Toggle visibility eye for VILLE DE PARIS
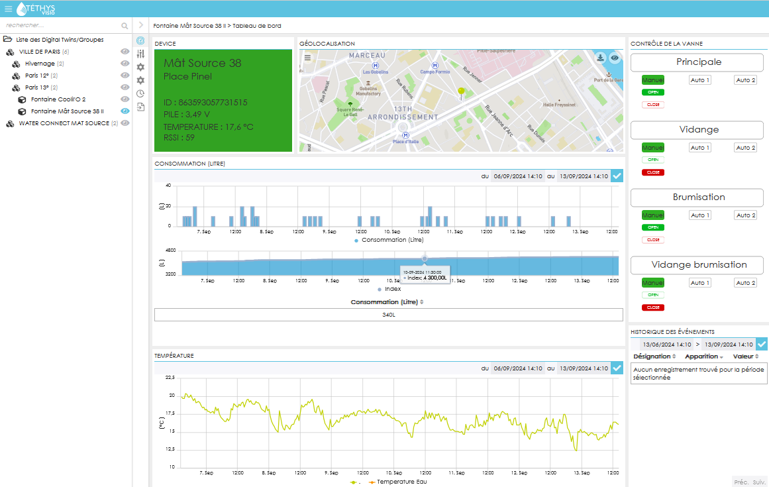This screenshot has width=769, height=487. pos(125,52)
